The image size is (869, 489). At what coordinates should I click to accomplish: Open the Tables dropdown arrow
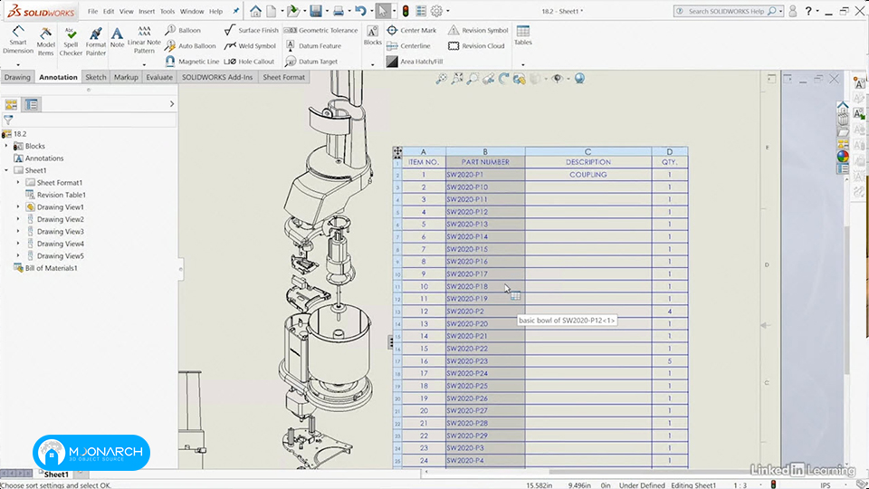point(522,65)
